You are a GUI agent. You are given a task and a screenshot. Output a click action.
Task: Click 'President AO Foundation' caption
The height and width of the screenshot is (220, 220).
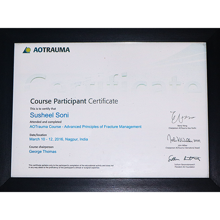coord(185,167)
